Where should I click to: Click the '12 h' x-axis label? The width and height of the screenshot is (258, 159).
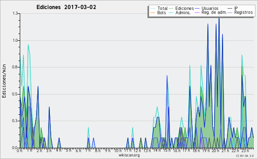pos(137,151)
